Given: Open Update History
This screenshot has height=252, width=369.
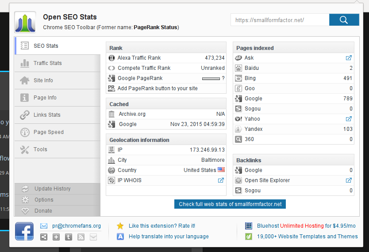Looking at the screenshot, I should tap(58, 189).
